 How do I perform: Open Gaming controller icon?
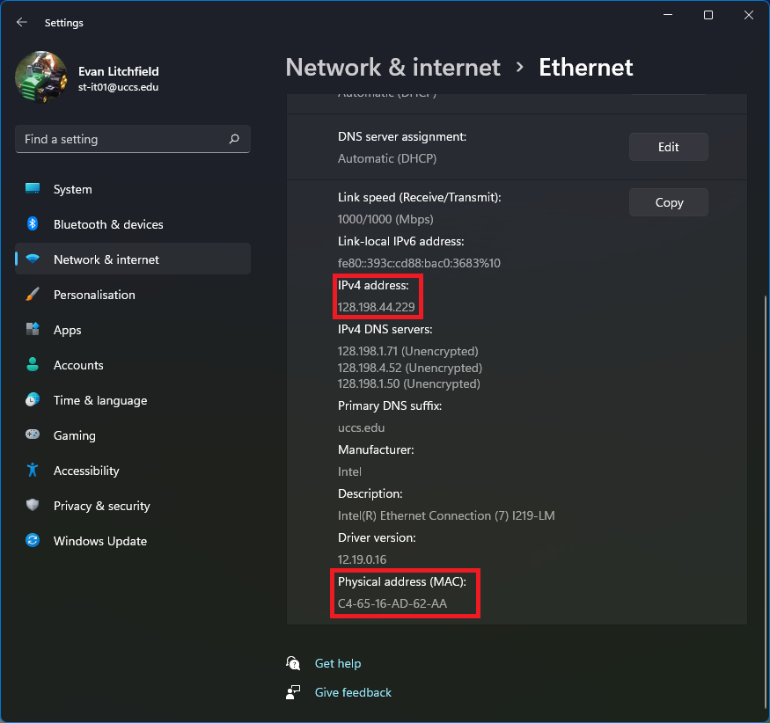[33, 435]
